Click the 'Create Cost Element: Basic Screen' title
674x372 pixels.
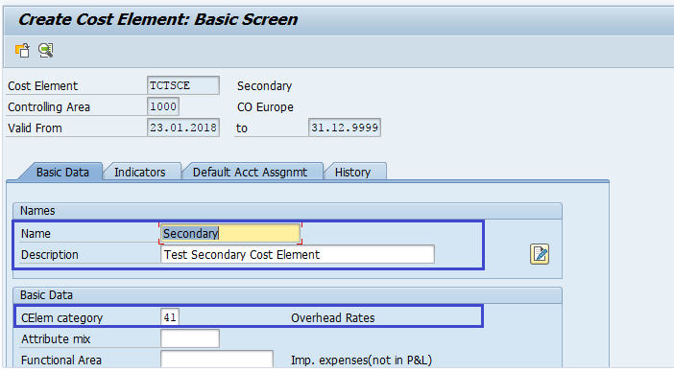tap(157, 19)
